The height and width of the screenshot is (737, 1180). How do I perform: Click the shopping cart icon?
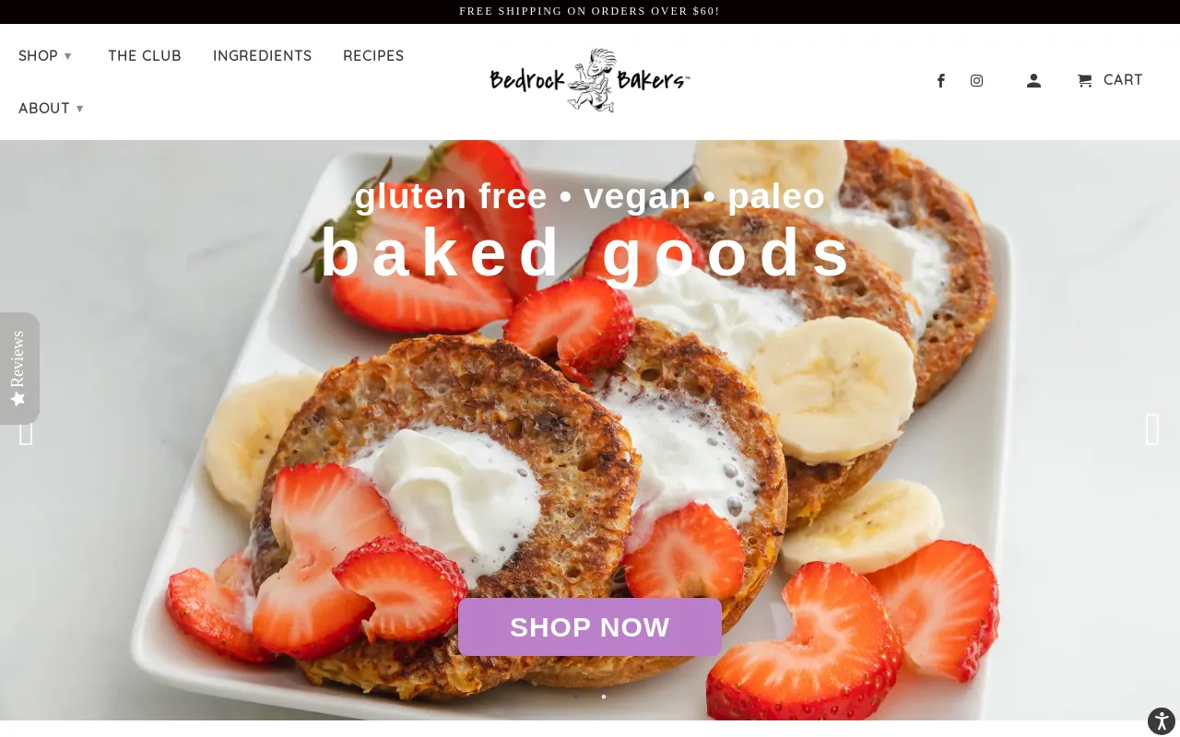click(1085, 80)
